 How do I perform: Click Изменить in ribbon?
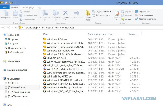point(127,16)
